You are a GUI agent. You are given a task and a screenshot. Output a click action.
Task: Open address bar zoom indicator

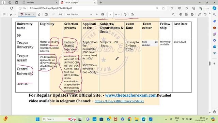pos(157,8)
